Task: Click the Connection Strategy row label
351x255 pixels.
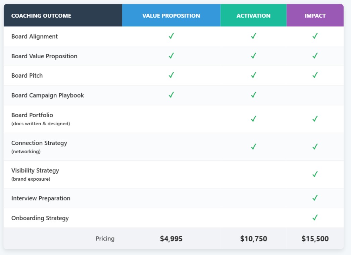Action: point(39,143)
